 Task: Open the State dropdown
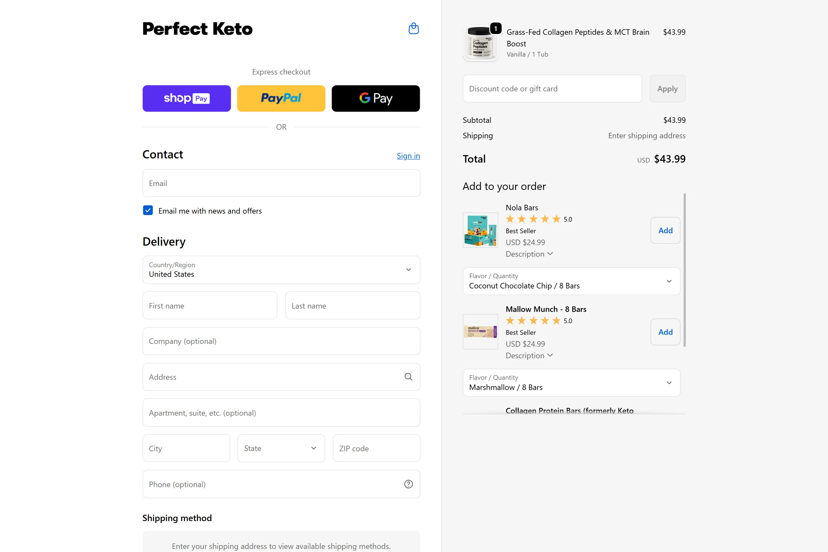coord(281,448)
